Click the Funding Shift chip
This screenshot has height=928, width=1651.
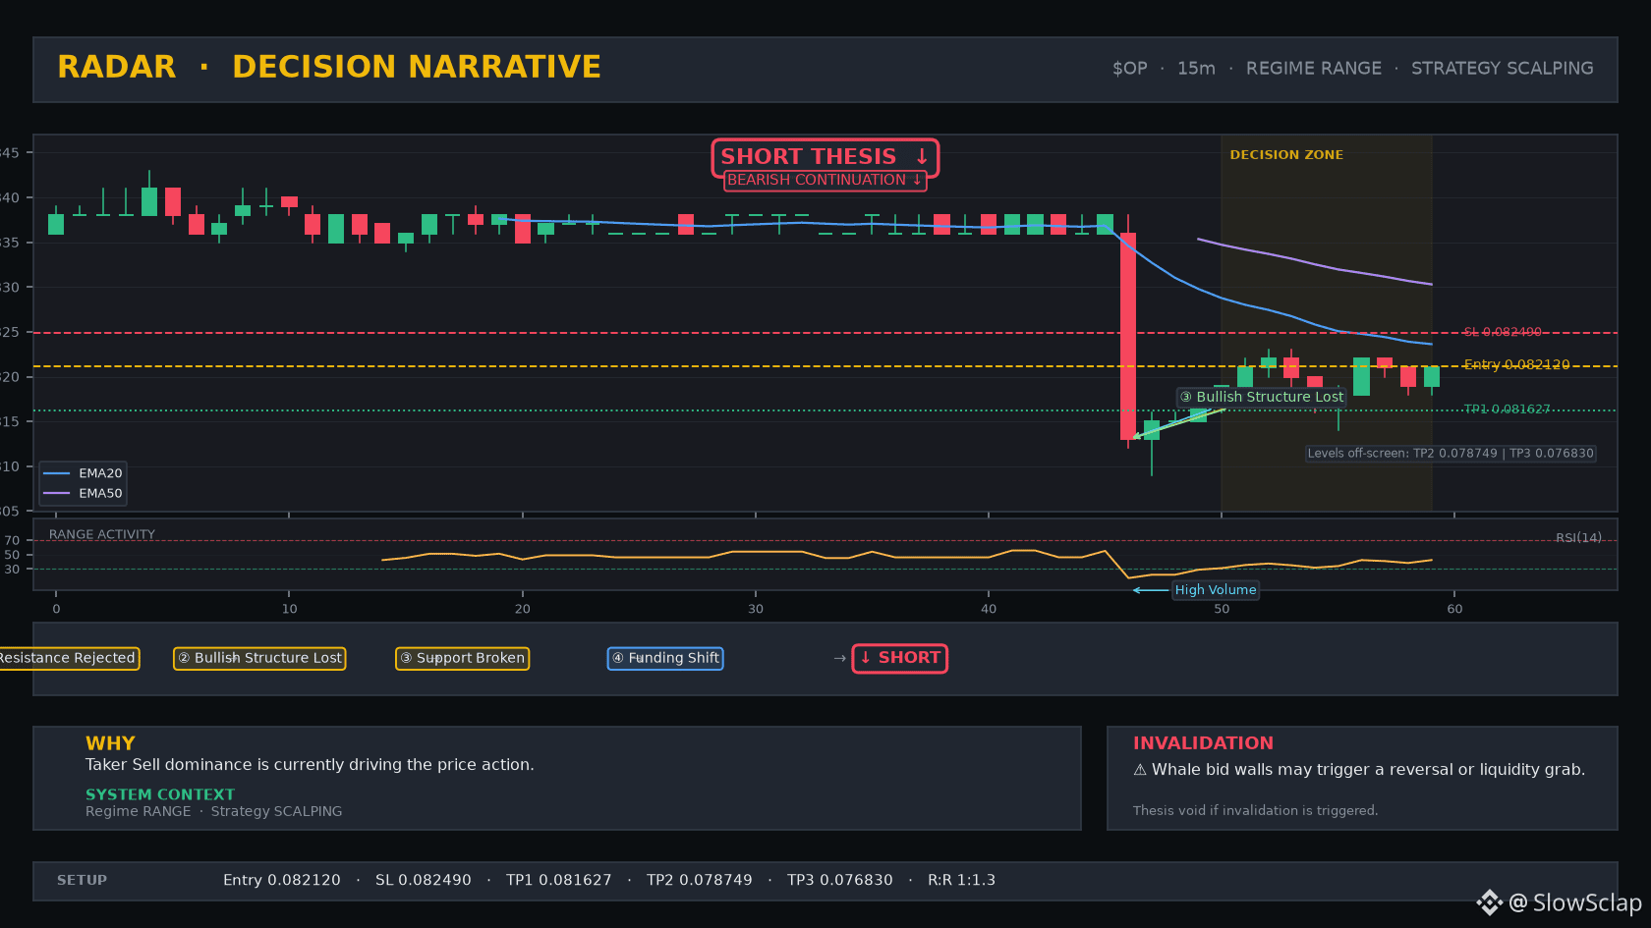(x=665, y=658)
